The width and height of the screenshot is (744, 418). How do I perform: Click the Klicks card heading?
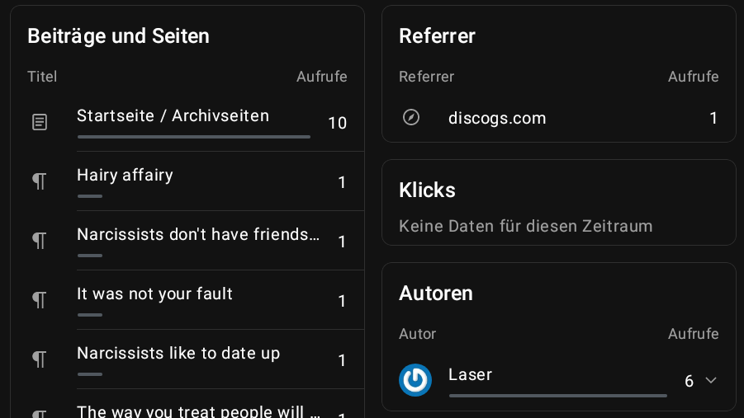[x=427, y=190]
